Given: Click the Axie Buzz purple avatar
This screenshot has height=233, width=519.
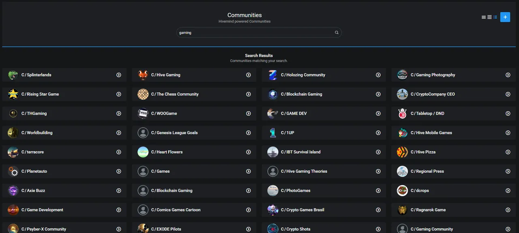Looking at the screenshot, I should (13, 190).
